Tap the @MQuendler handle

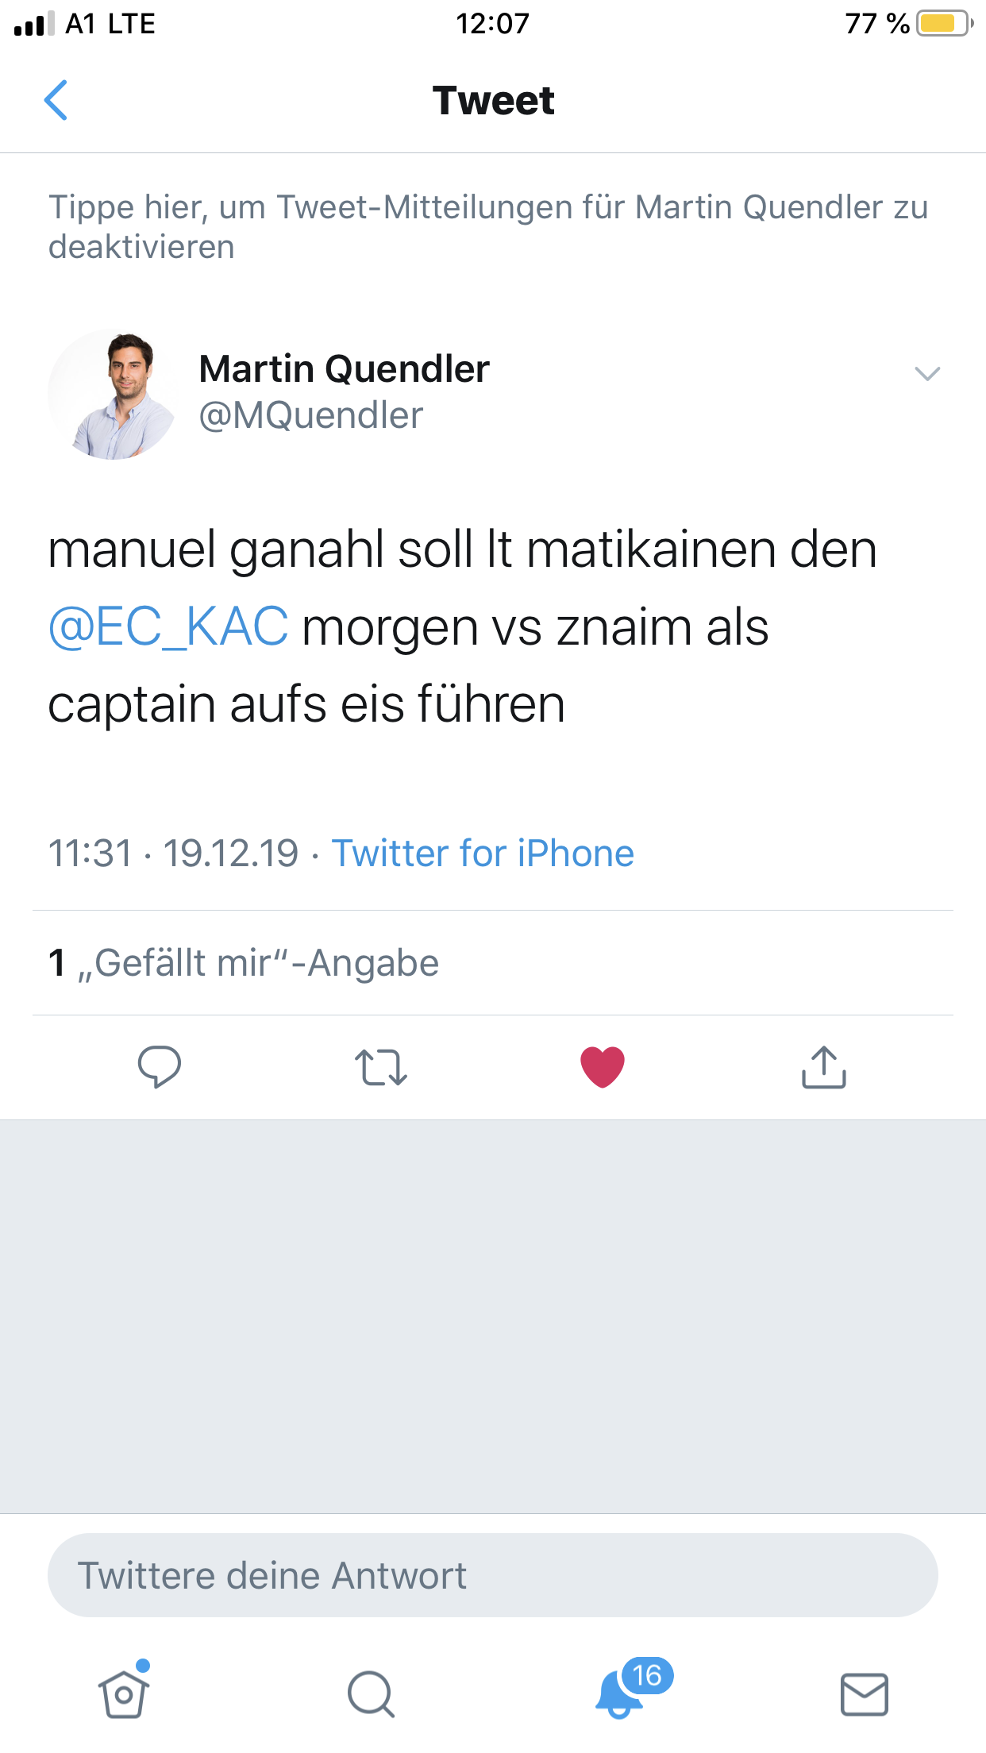tap(311, 415)
